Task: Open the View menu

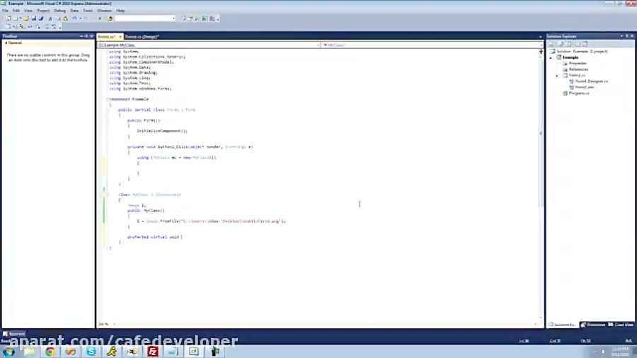Action: (28, 11)
